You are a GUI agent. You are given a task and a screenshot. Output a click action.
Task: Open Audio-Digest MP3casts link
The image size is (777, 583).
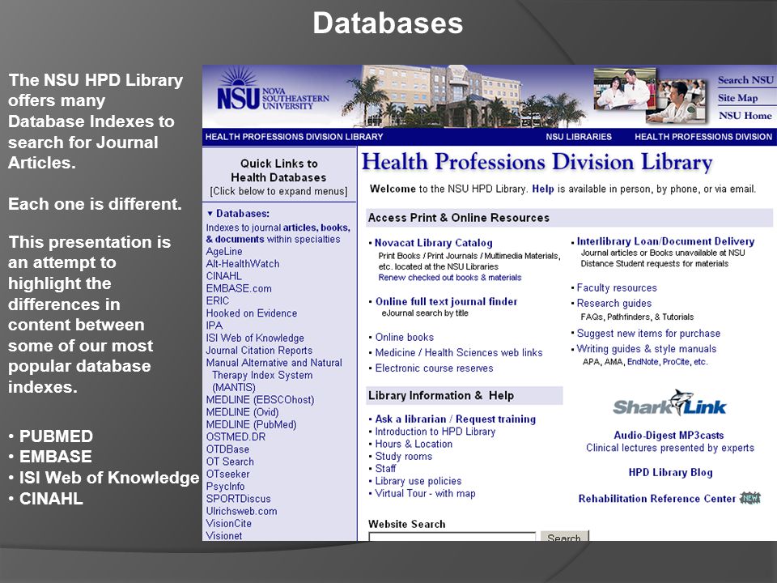[x=669, y=436]
